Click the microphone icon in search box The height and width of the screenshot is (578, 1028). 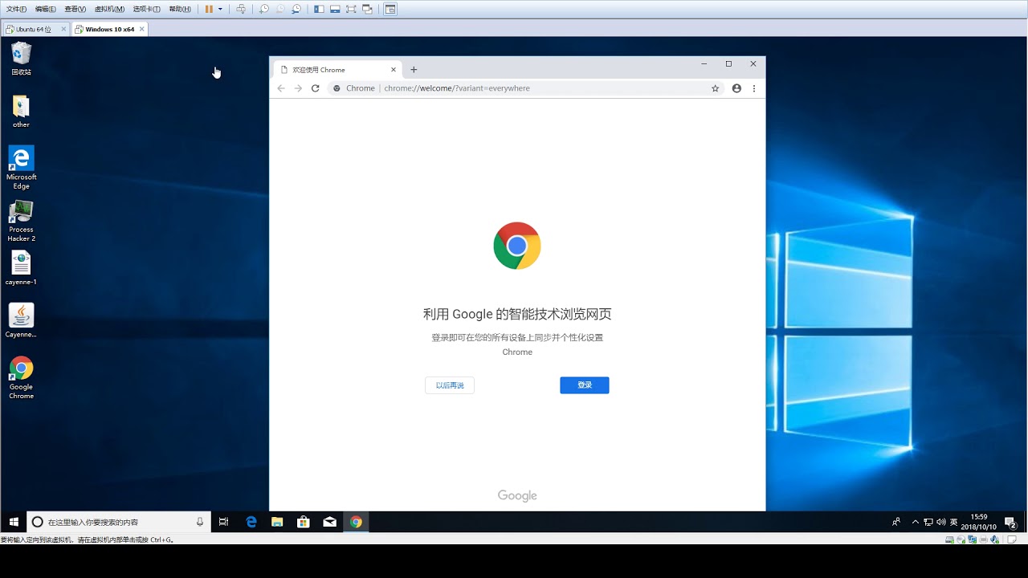point(200,522)
